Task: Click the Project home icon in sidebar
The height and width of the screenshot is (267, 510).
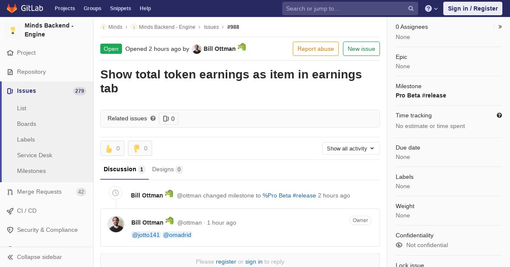Action: (10, 53)
